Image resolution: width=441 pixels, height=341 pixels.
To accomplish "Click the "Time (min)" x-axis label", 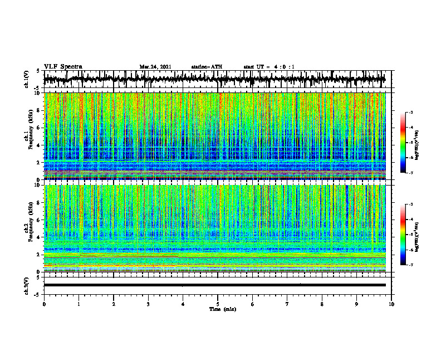I will (x=223, y=309).
